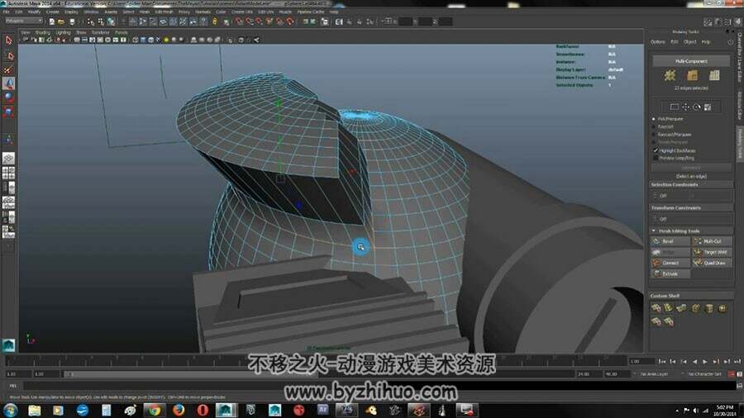Select the arrow Select tool
The width and height of the screenshot is (744, 418).
tap(8, 40)
